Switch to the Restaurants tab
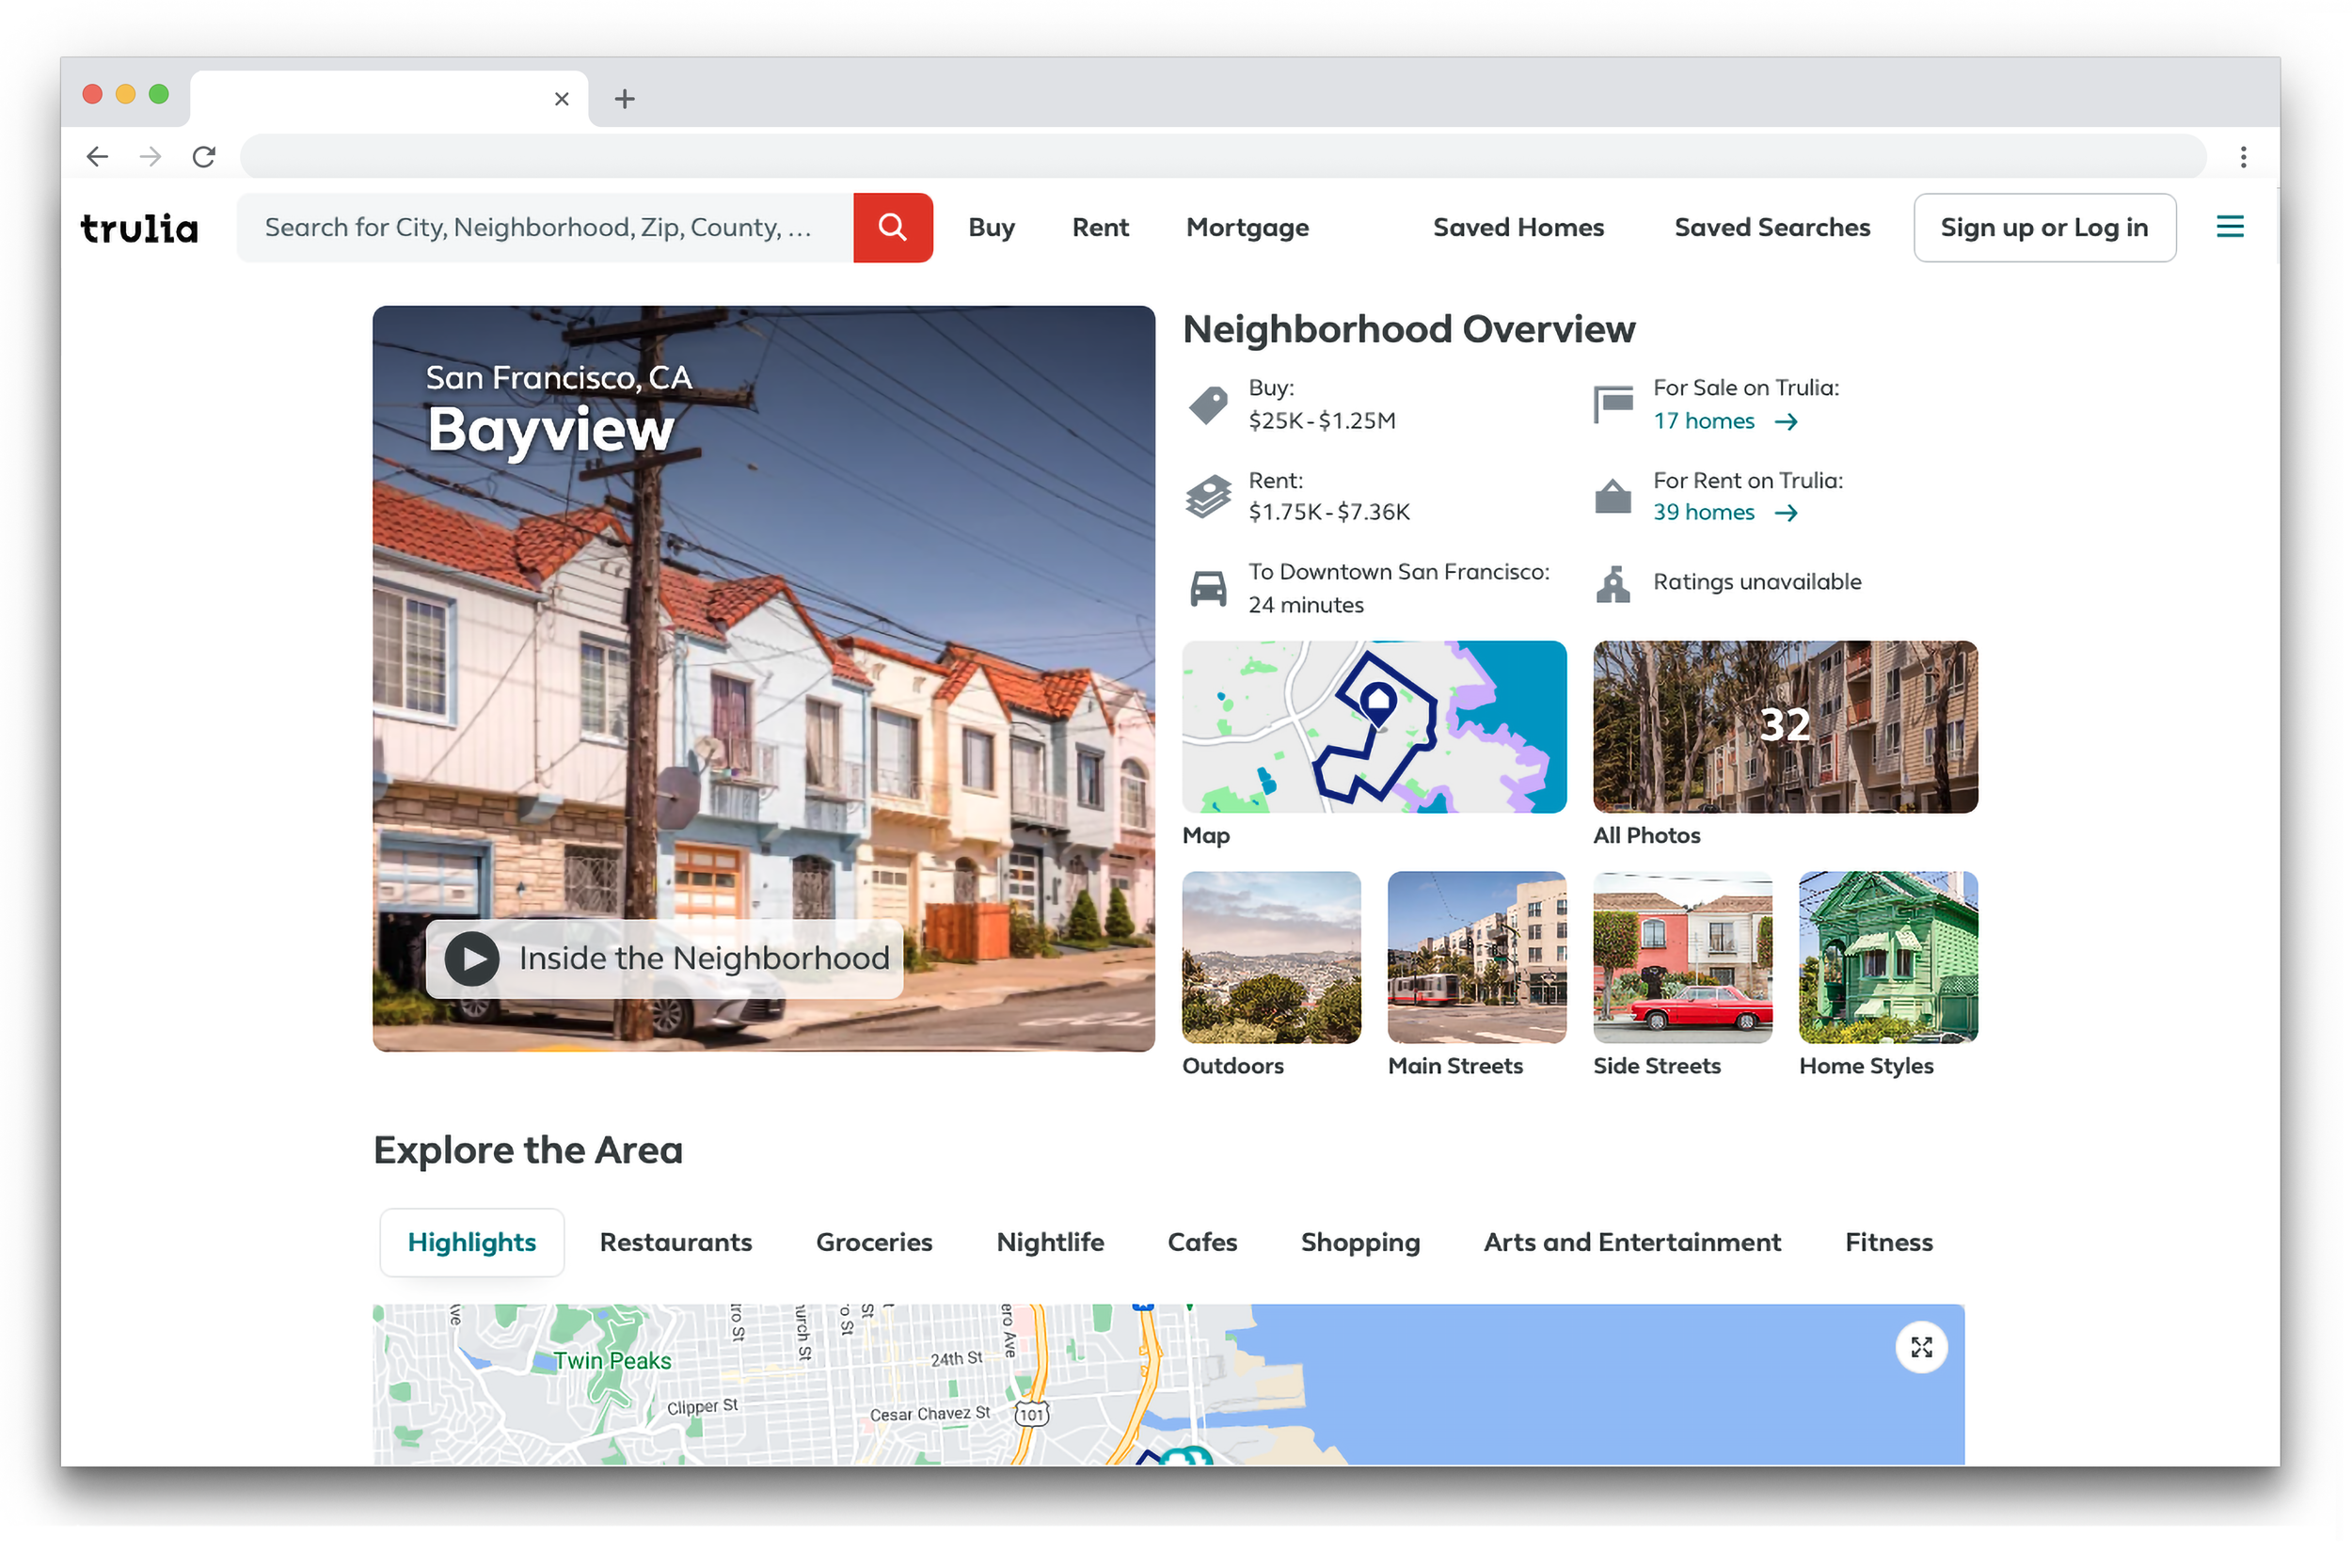 coord(676,1242)
